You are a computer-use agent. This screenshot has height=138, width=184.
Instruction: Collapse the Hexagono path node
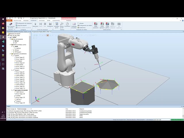pyautogui.click(x=12, y=70)
